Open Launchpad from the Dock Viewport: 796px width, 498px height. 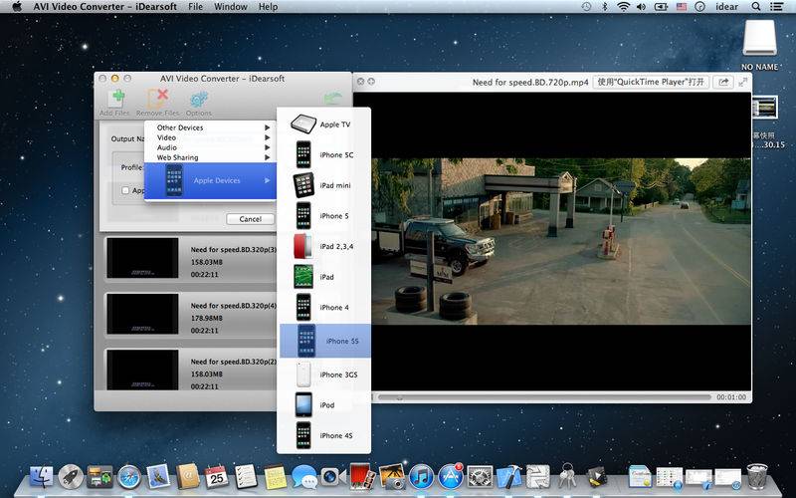71,477
